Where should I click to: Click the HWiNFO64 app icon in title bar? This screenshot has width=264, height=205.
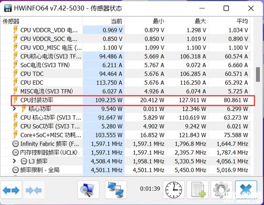point(8,8)
